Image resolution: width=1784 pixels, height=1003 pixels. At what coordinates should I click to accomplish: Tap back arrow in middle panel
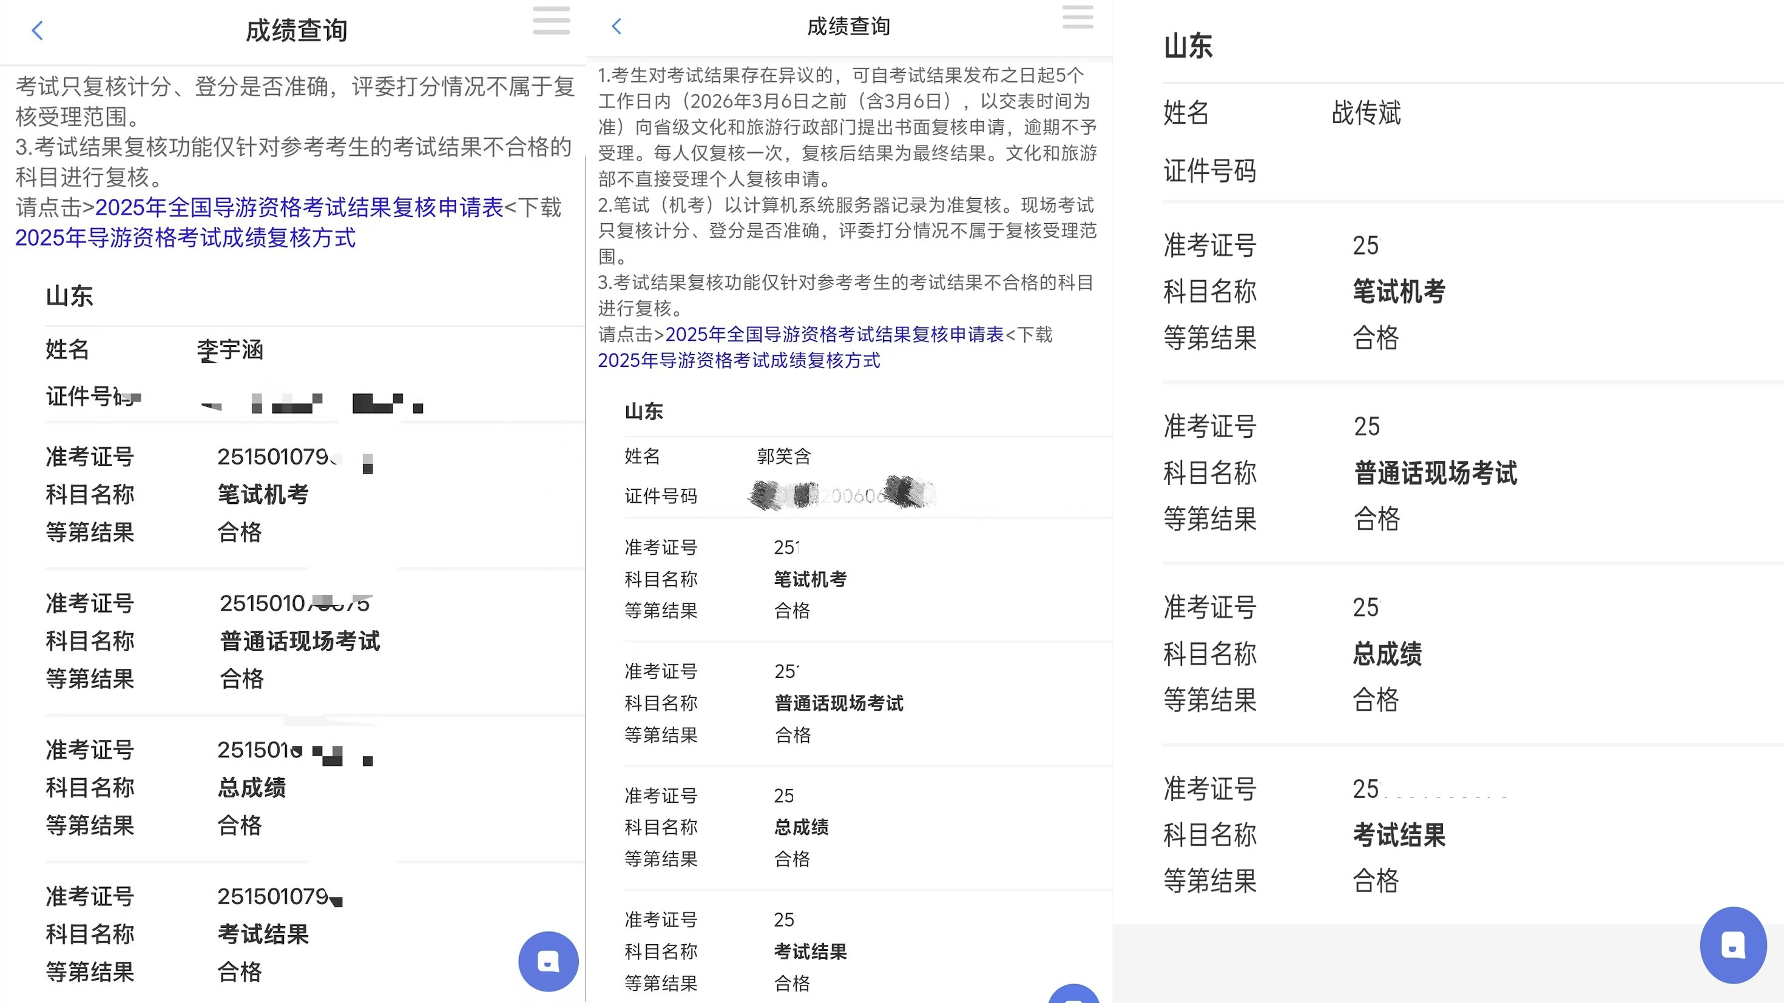click(617, 26)
